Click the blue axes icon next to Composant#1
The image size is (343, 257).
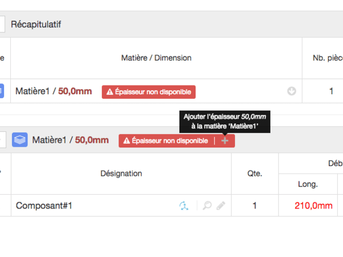(184, 206)
